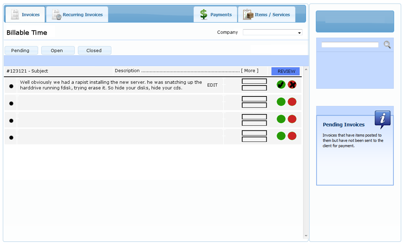Expand description with [ More ] link

pos(250,71)
